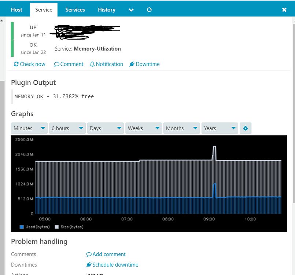Open the Services tab
The image size is (295, 275).
pyautogui.click(x=75, y=10)
